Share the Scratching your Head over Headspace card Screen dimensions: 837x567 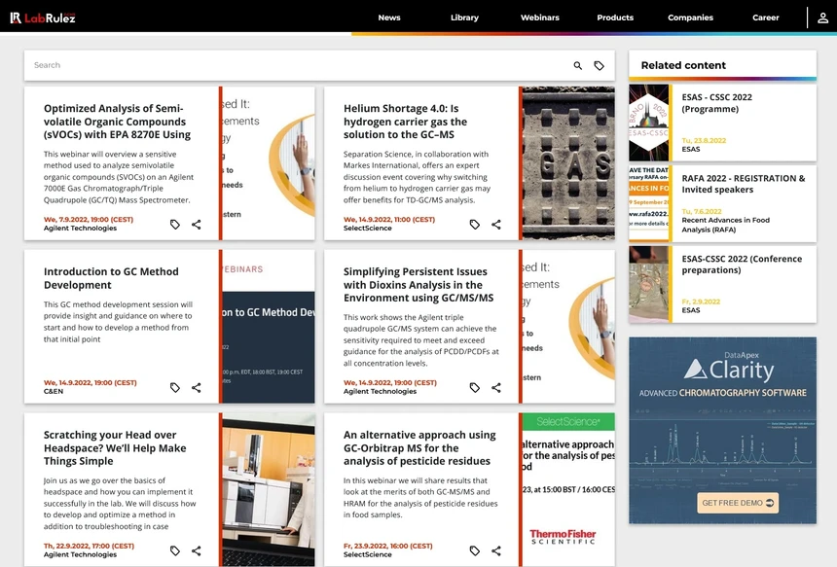pyautogui.click(x=197, y=550)
